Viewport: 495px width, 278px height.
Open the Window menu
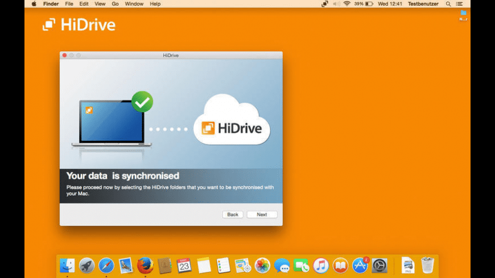(x=134, y=4)
